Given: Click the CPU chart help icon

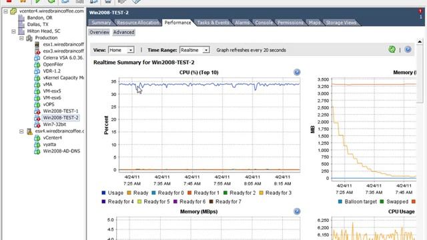Looking at the screenshot, I should pyautogui.click(x=297, y=72).
